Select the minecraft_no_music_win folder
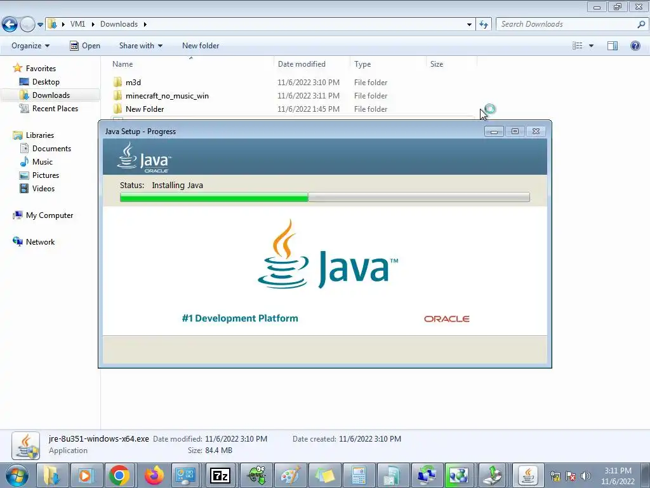 [x=167, y=96]
